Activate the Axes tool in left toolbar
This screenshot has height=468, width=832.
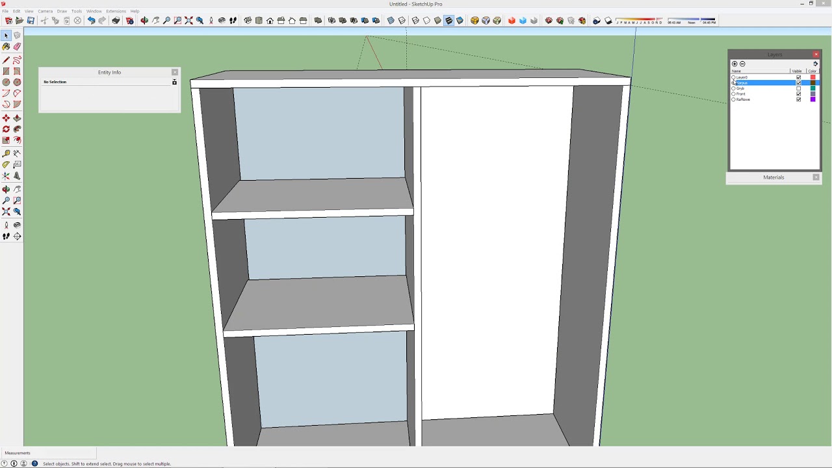coord(6,175)
